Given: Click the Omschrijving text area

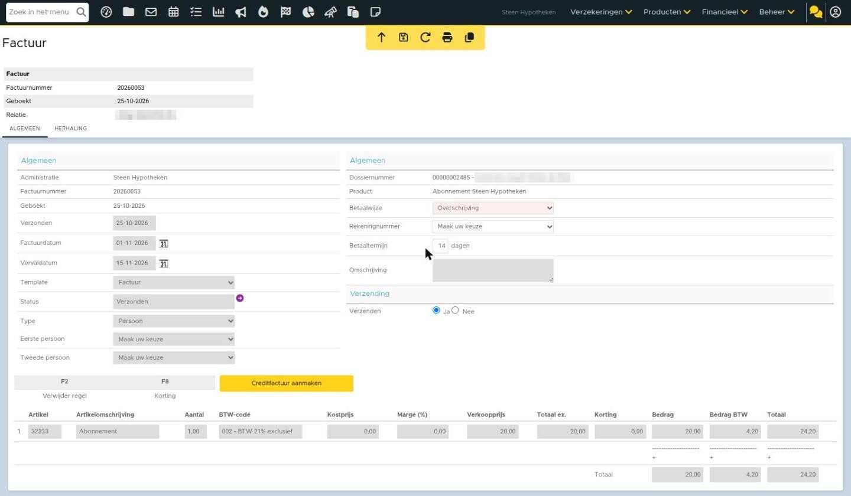Looking at the screenshot, I should pos(493,270).
